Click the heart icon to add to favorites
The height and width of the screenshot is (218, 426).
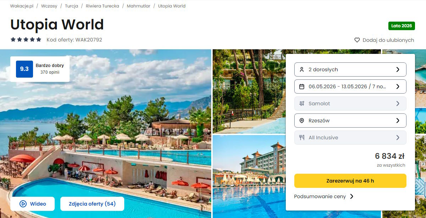[357, 40]
